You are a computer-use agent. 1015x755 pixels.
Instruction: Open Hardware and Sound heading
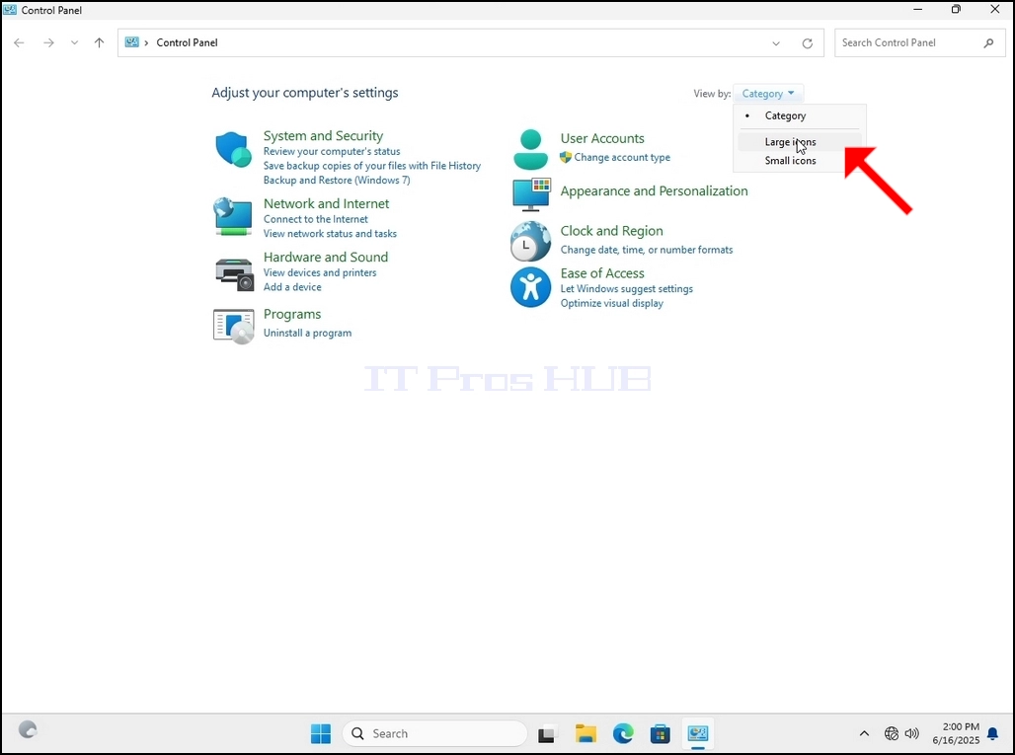pyautogui.click(x=326, y=257)
